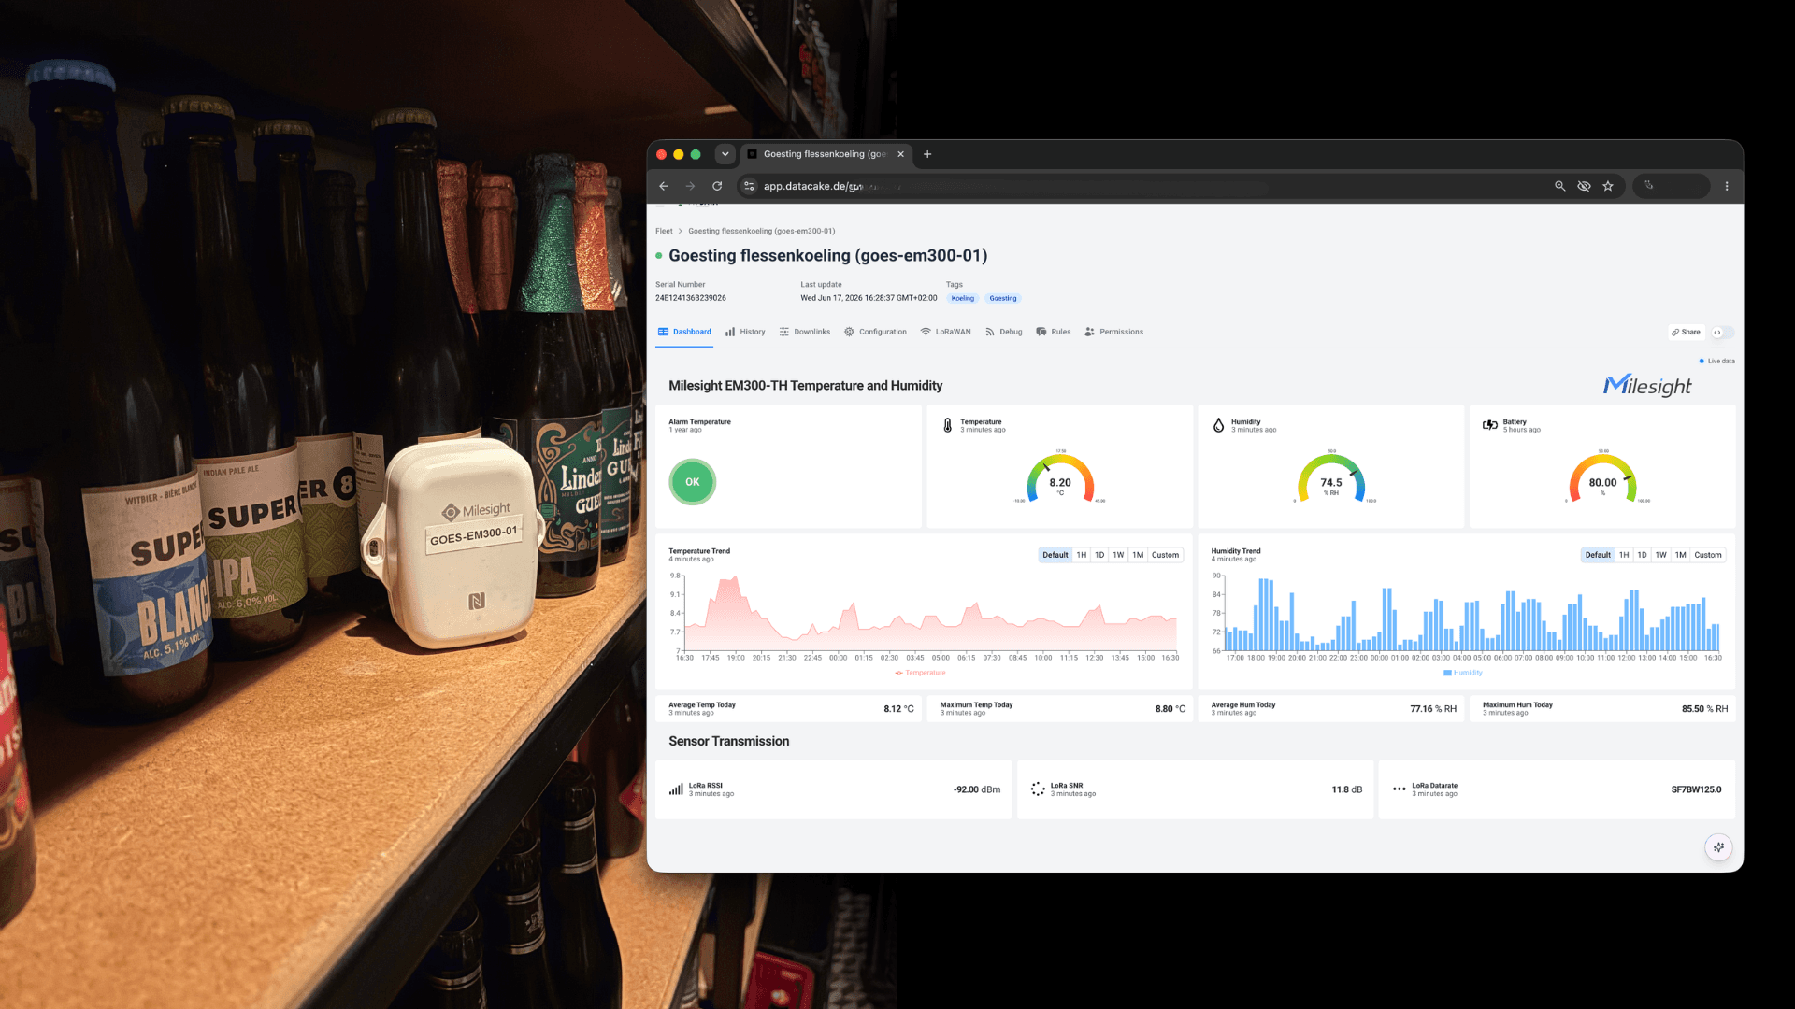
Task: Click the LoRa RSSI signal bars icon
Action: point(676,789)
